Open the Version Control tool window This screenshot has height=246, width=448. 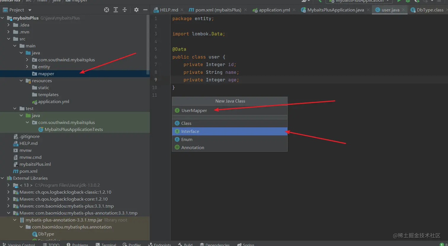coord(18,245)
